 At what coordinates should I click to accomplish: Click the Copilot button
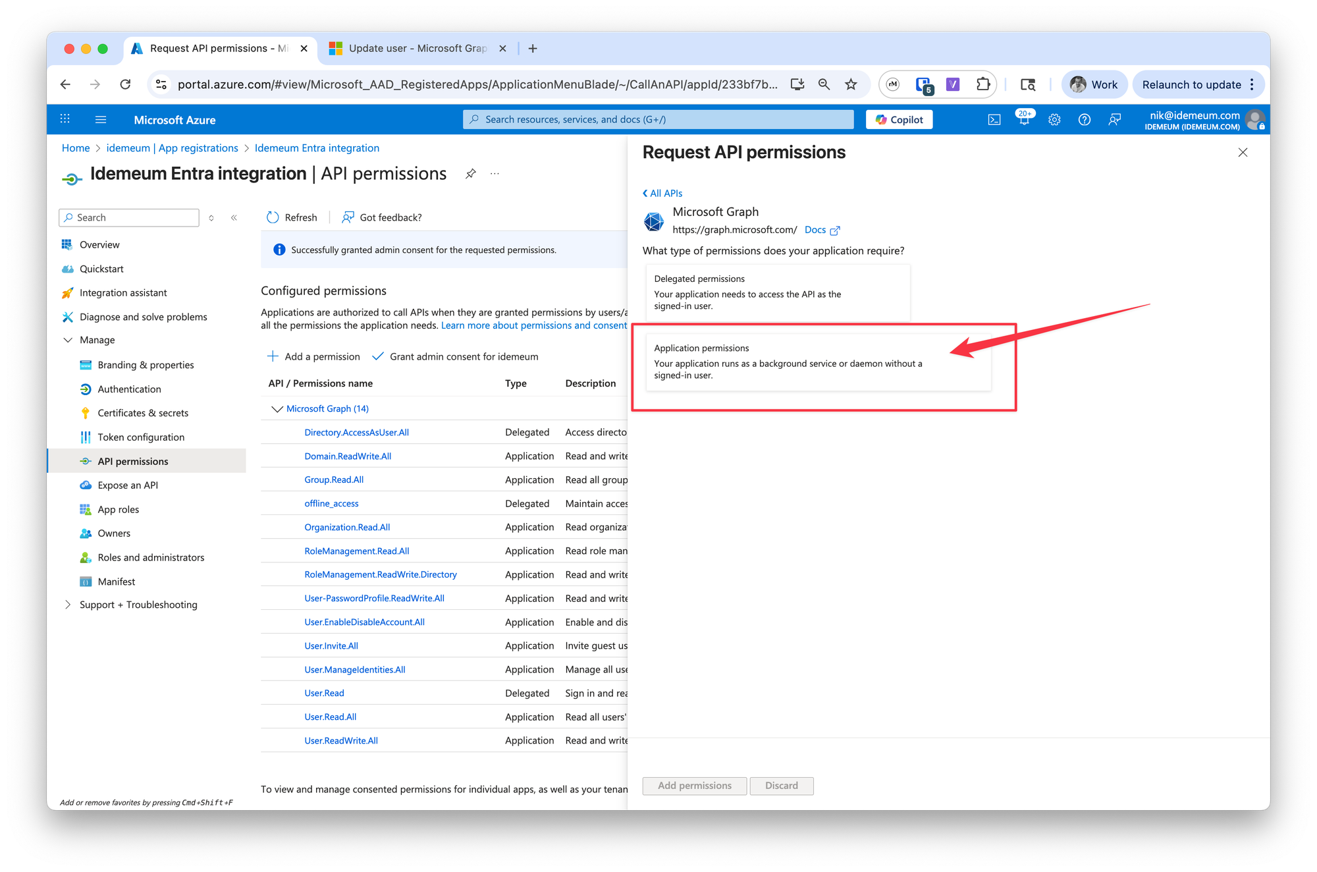[x=899, y=119]
